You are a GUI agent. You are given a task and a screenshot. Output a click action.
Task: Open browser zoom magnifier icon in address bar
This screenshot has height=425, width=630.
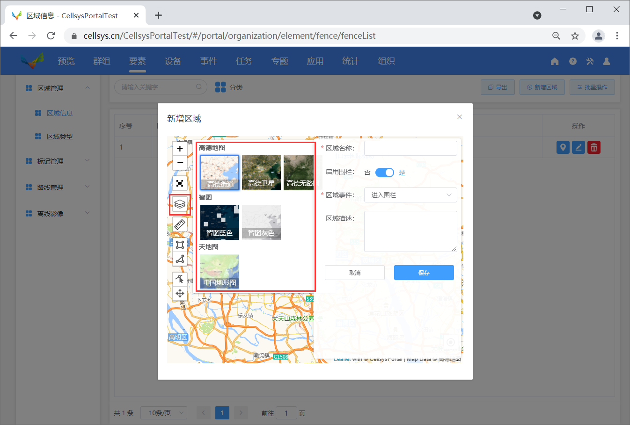(556, 36)
